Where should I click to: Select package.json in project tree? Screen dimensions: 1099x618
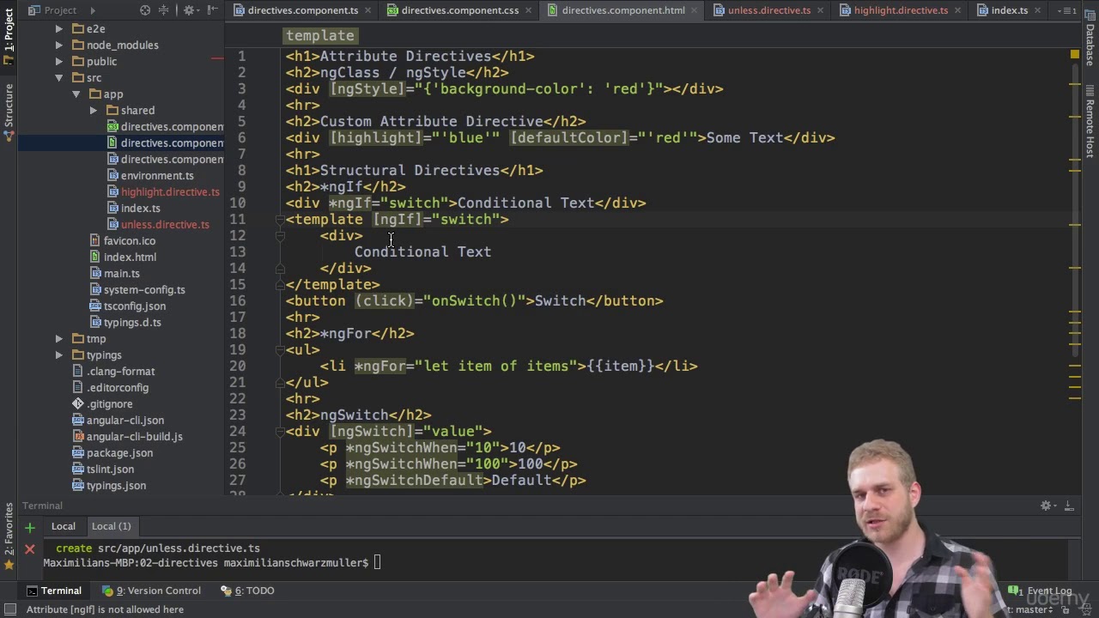112,452
